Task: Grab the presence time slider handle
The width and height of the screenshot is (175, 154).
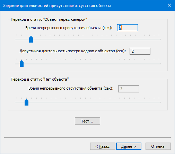Action: [31, 39]
